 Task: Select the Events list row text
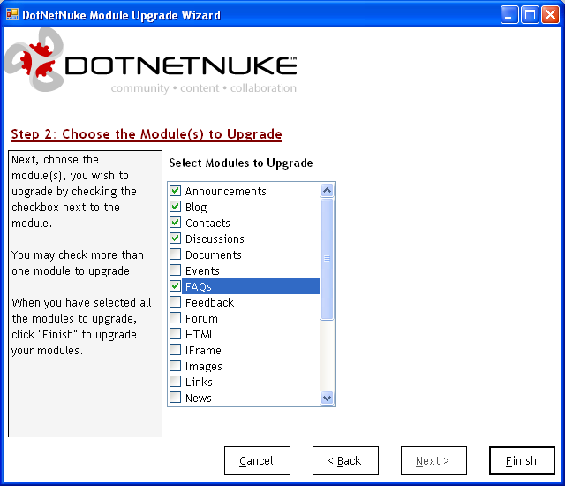pyautogui.click(x=202, y=270)
